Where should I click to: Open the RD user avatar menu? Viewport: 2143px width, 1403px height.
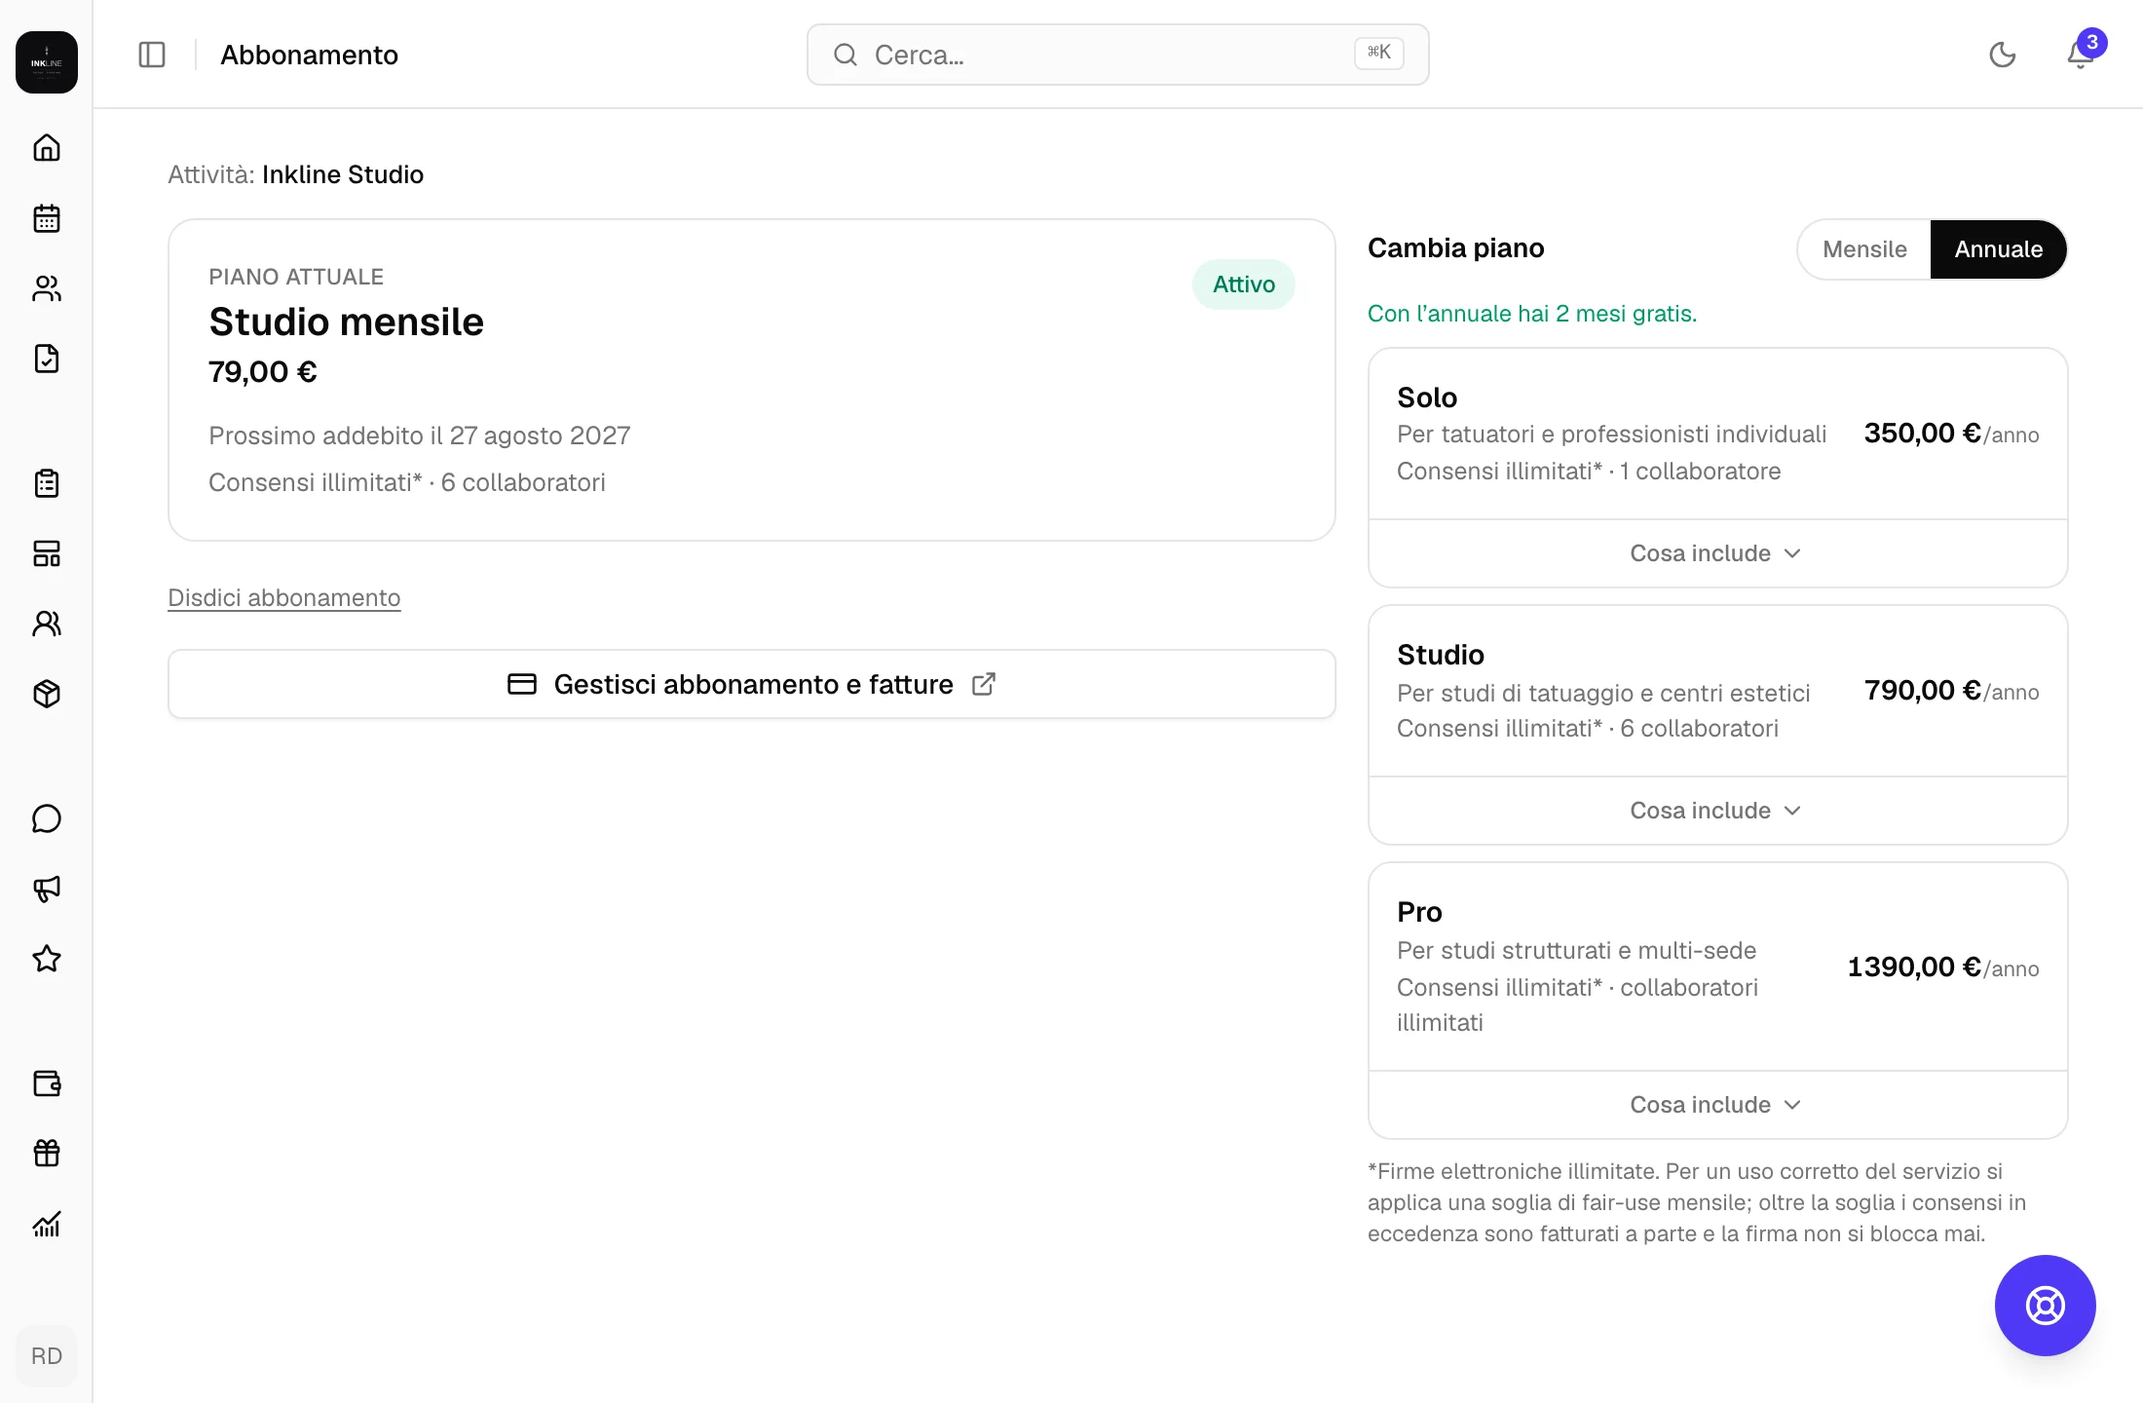pos(47,1356)
